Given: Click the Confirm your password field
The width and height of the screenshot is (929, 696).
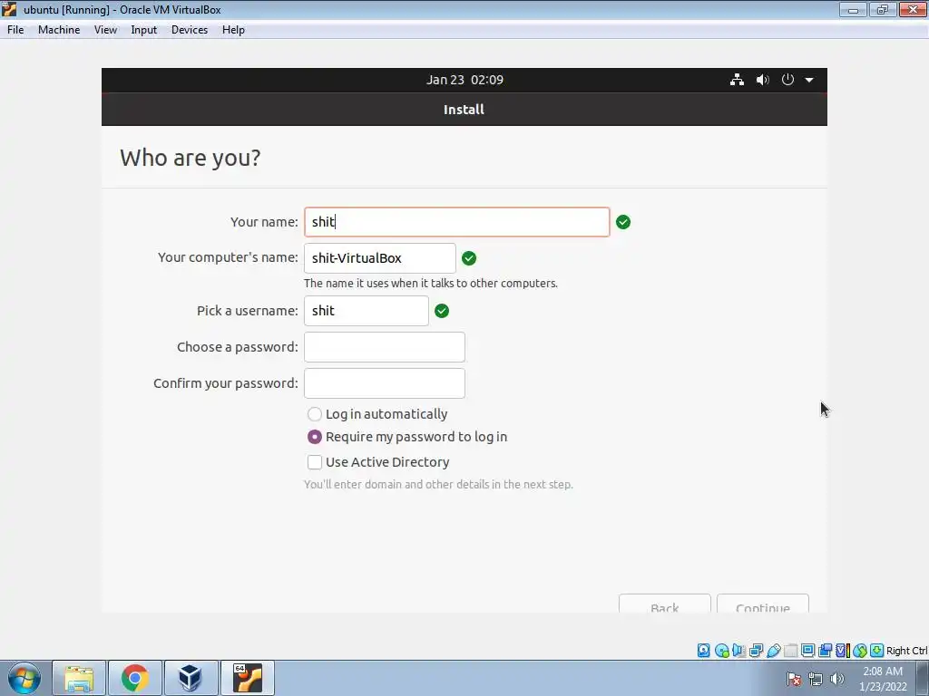Looking at the screenshot, I should [x=385, y=383].
